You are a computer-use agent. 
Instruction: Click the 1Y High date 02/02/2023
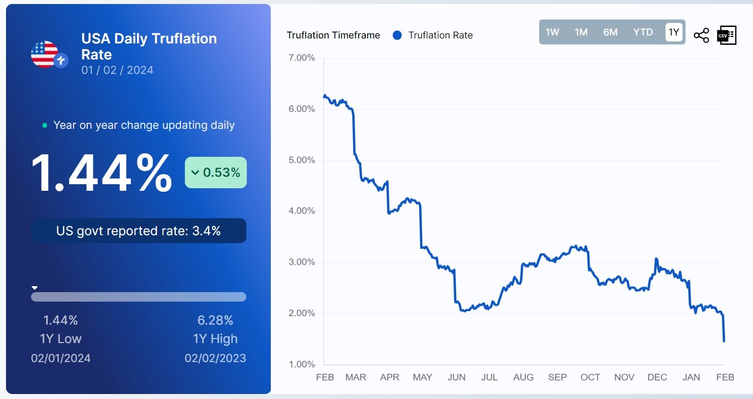[x=215, y=358]
